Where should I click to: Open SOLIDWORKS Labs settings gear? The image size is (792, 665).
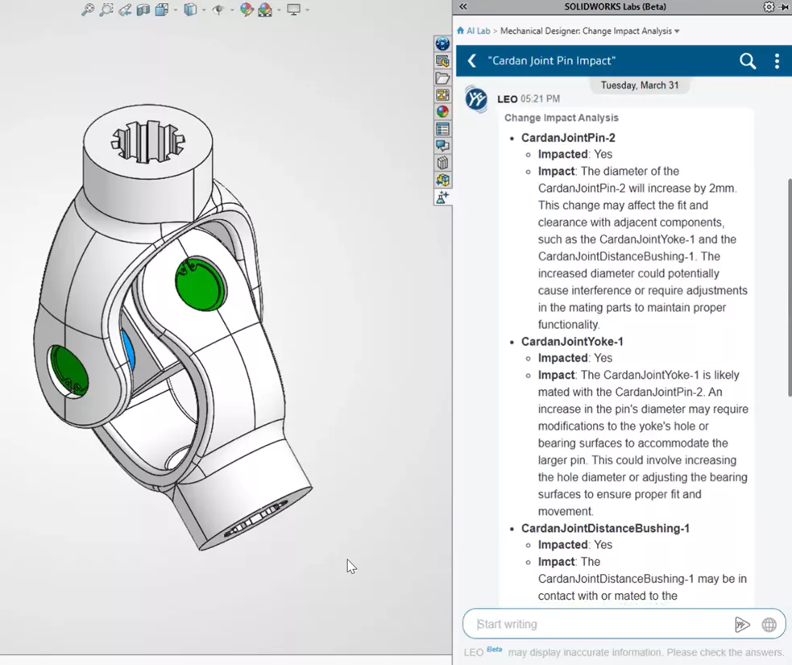(x=769, y=6)
